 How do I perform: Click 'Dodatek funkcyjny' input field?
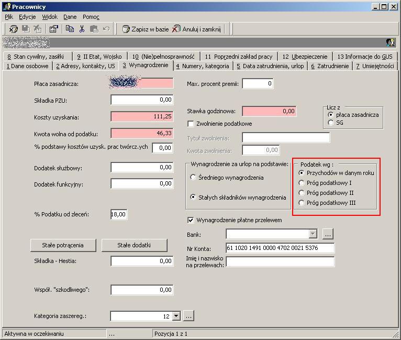coord(142,184)
